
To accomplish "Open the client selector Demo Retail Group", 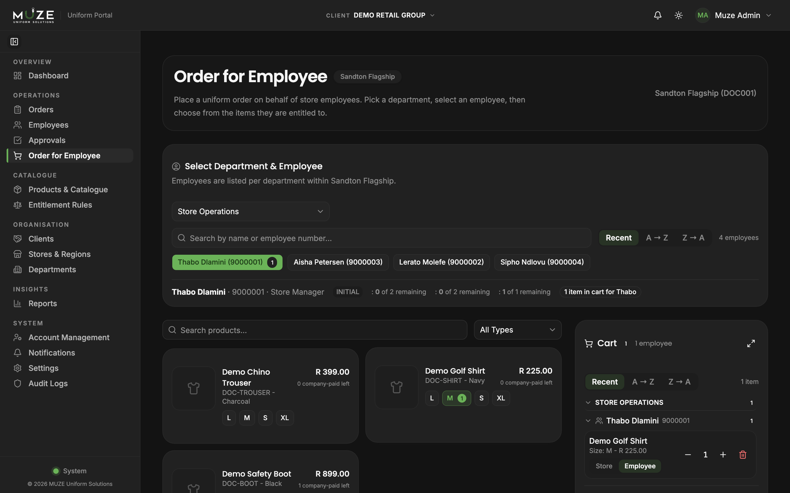I will point(380,15).
